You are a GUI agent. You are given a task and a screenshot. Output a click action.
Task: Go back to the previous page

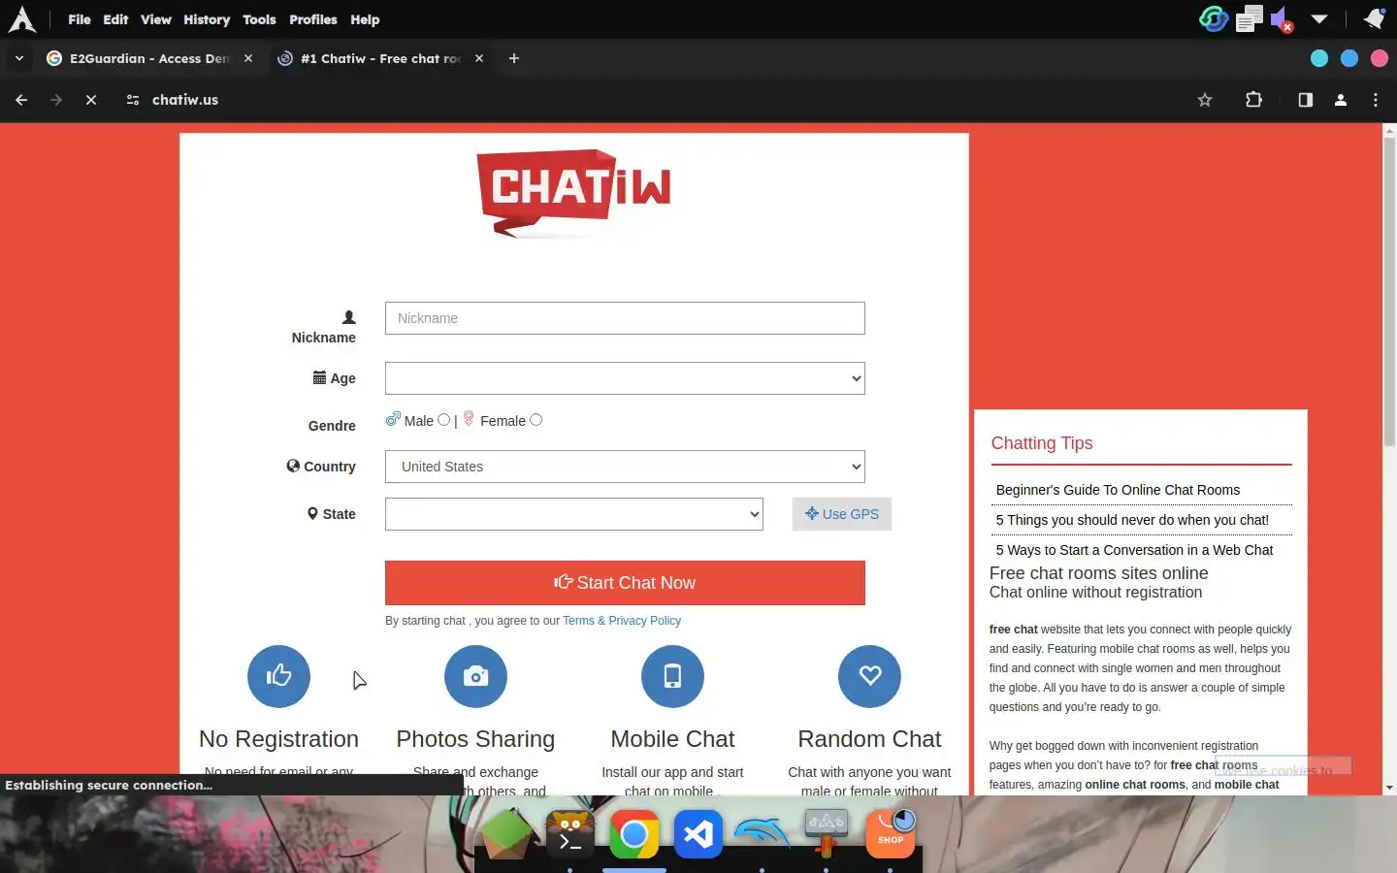pos(21,100)
